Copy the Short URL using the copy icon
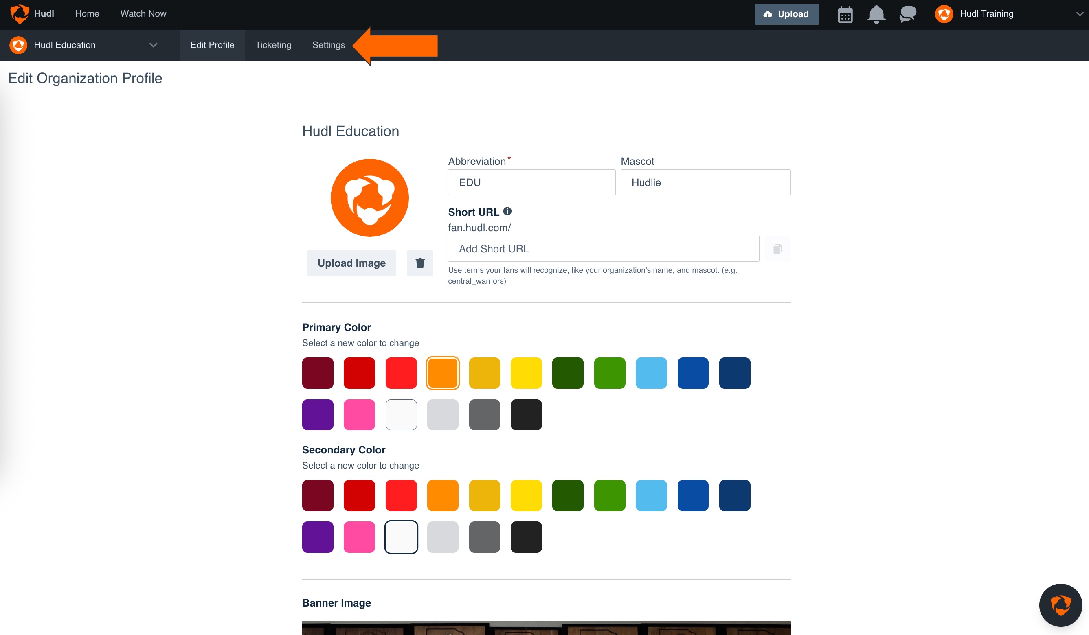Screen dimensions: 1089x635 click(x=777, y=248)
